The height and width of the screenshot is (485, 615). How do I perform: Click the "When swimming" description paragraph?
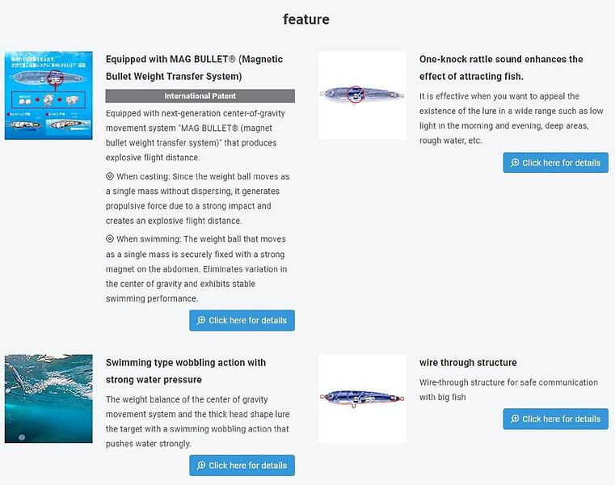point(198,268)
